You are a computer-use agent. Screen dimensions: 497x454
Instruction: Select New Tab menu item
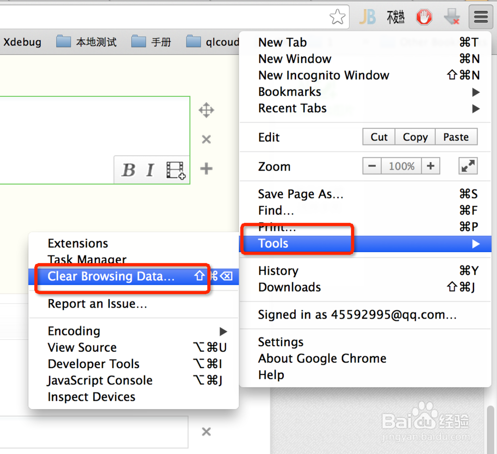(x=365, y=42)
